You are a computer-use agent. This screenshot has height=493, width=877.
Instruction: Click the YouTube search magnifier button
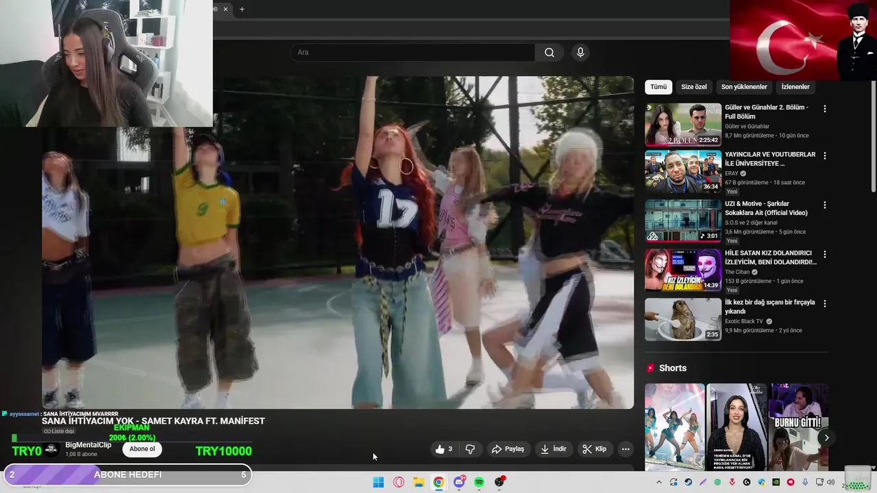[549, 53]
